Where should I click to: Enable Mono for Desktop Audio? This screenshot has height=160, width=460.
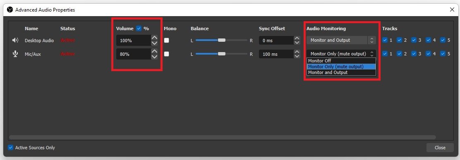click(166, 40)
